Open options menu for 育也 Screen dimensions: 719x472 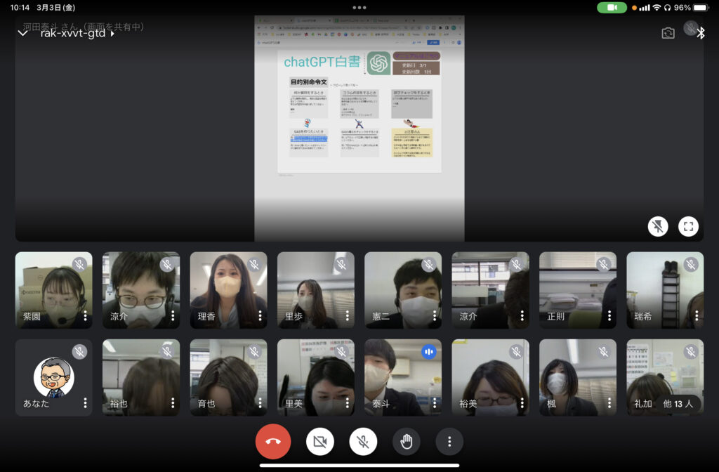260,402
